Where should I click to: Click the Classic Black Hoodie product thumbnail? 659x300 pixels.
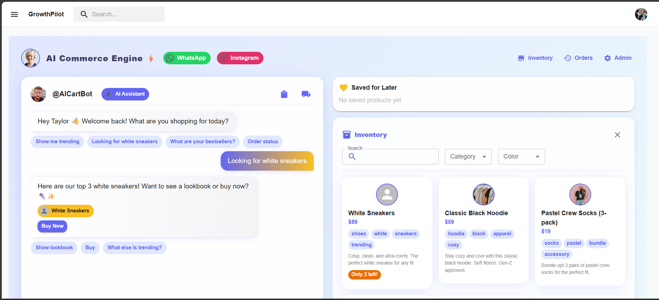pos(483,195)
